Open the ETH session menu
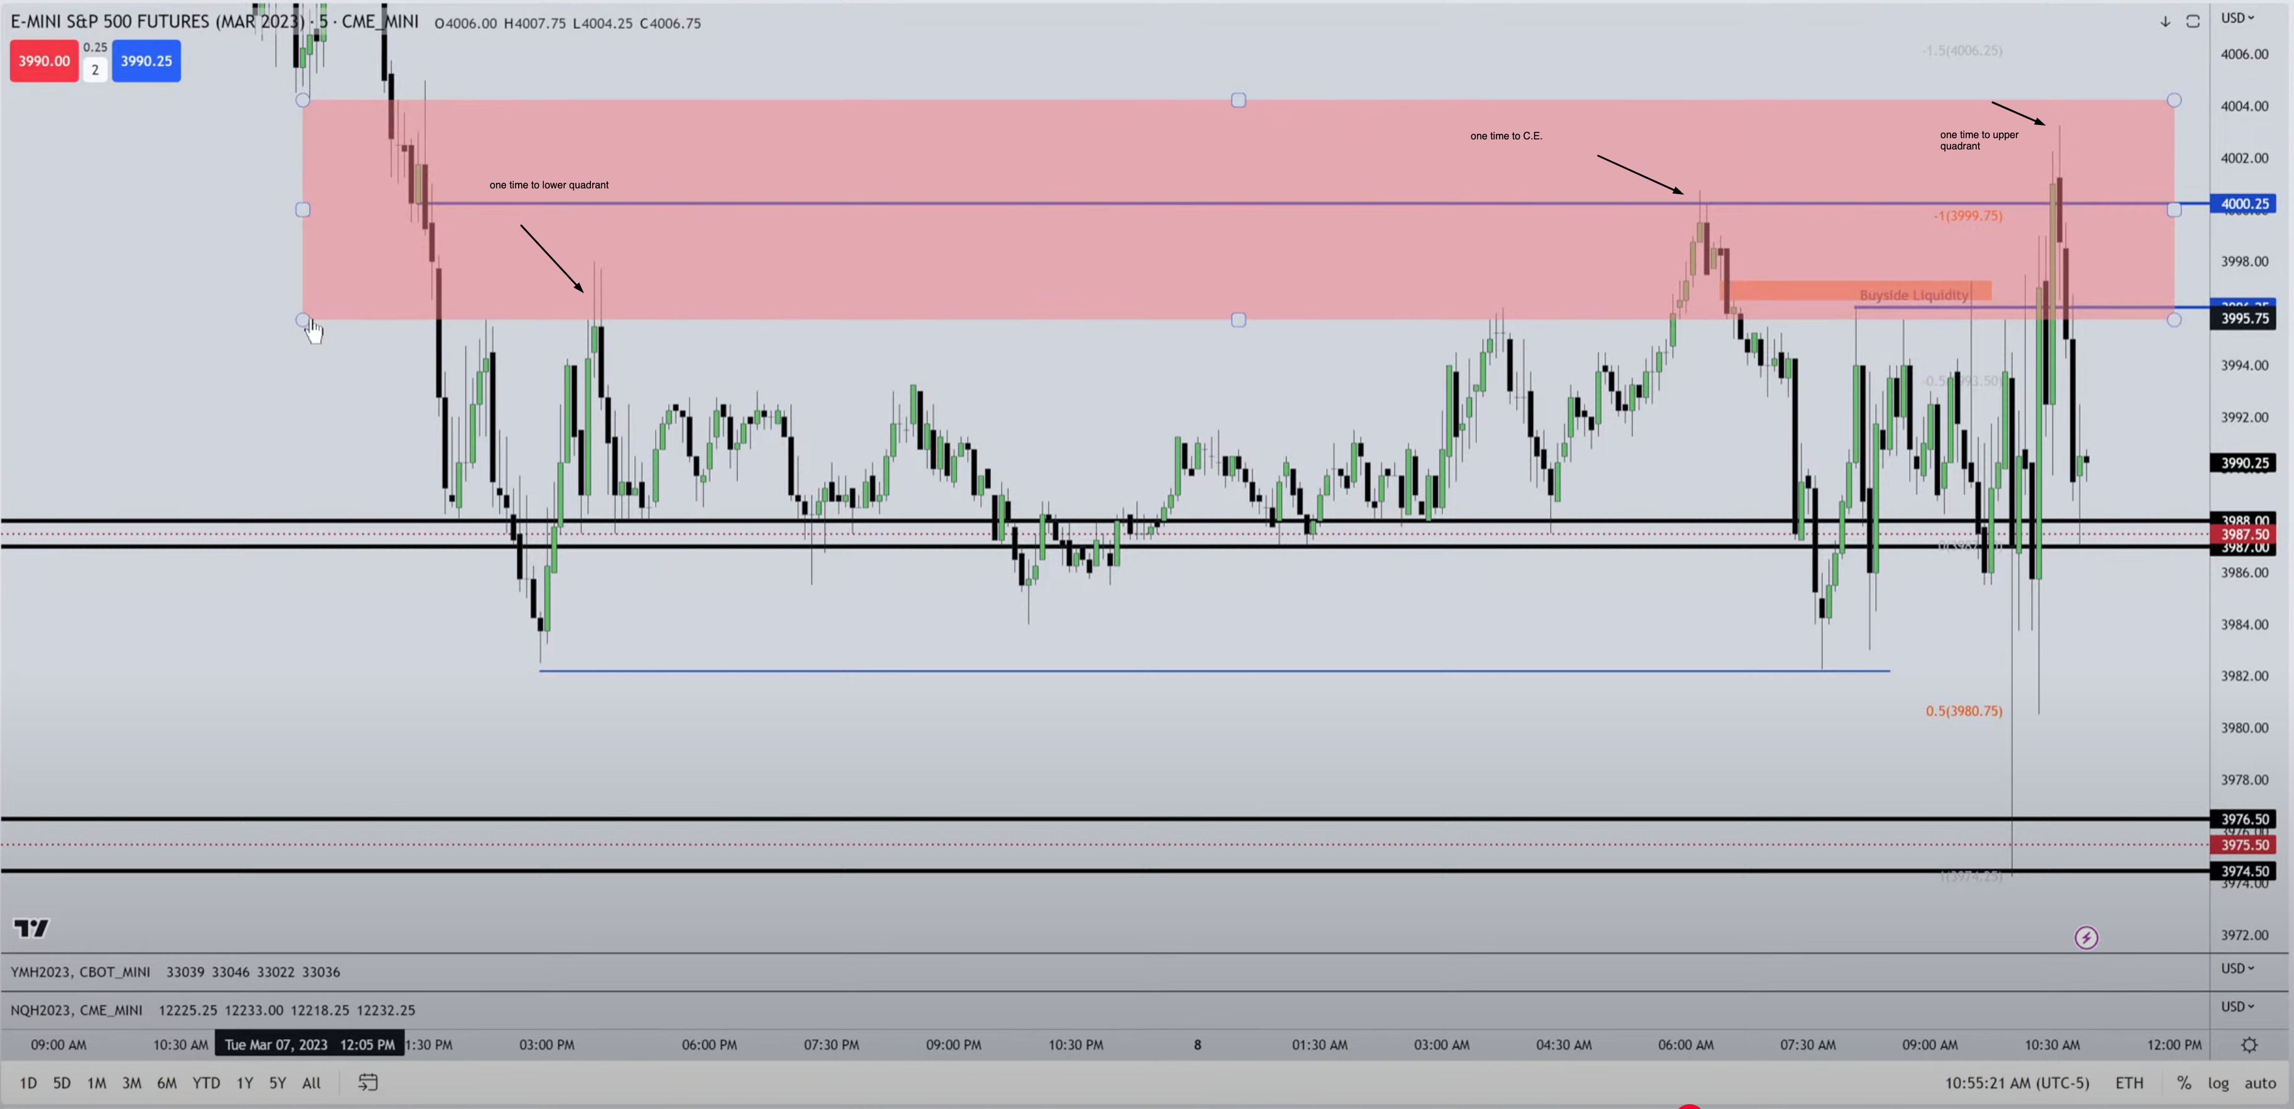2294x1109 pixels. 2129,1083
